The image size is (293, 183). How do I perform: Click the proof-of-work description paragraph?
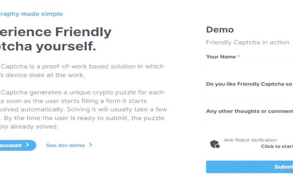(x=82, y=71)
